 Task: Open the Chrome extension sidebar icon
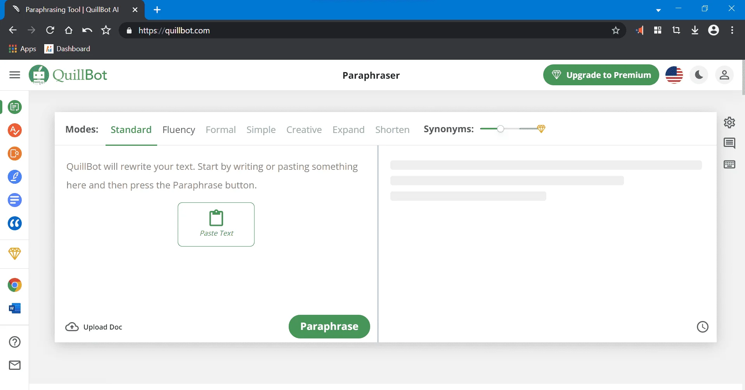click(15, 285)
